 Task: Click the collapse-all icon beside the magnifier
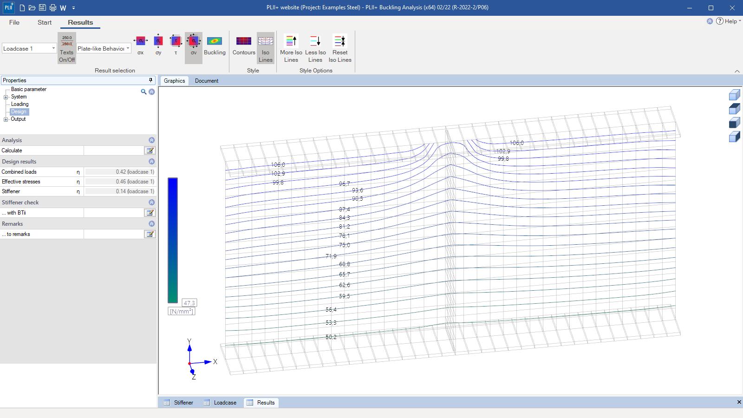151,92
